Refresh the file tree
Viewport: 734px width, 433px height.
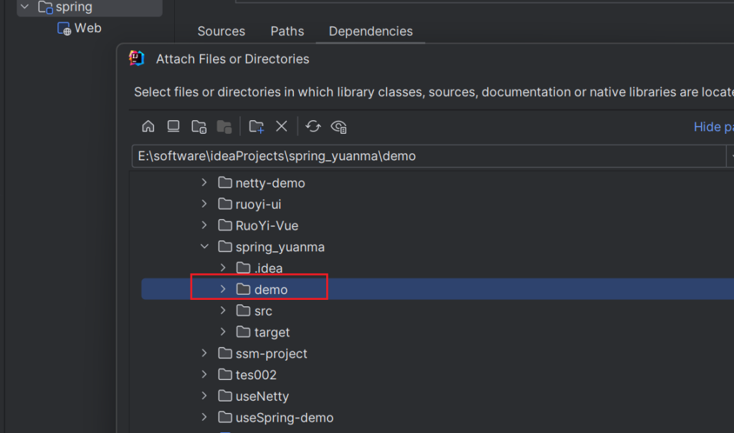(x=313, y=127)
